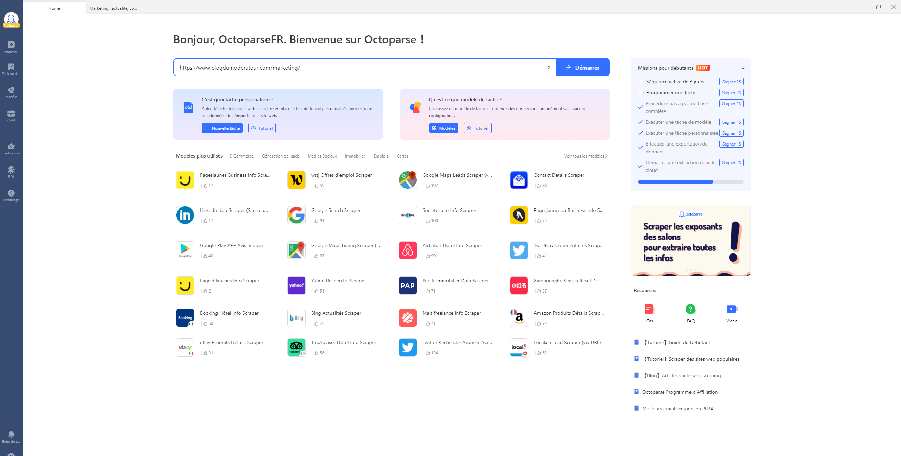Open the Pagesjaunes Business Info Scraper icon
The width and height of the screenshot is (901, 456).
(185, 180)
